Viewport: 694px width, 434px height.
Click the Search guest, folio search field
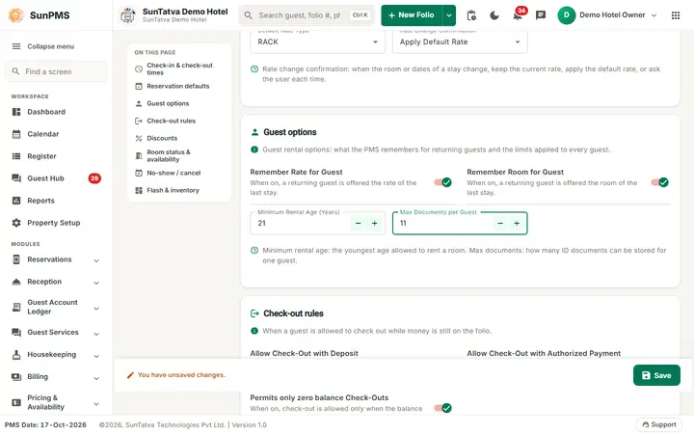(x=307, y=15)
